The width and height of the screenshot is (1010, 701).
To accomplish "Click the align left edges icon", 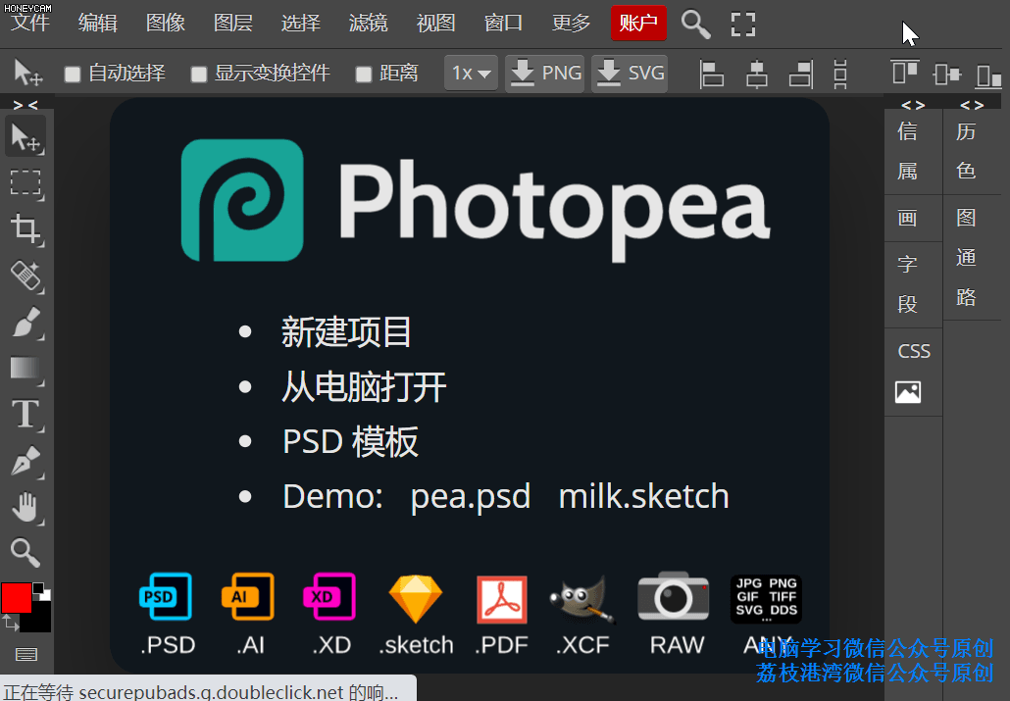I will 712,74.
